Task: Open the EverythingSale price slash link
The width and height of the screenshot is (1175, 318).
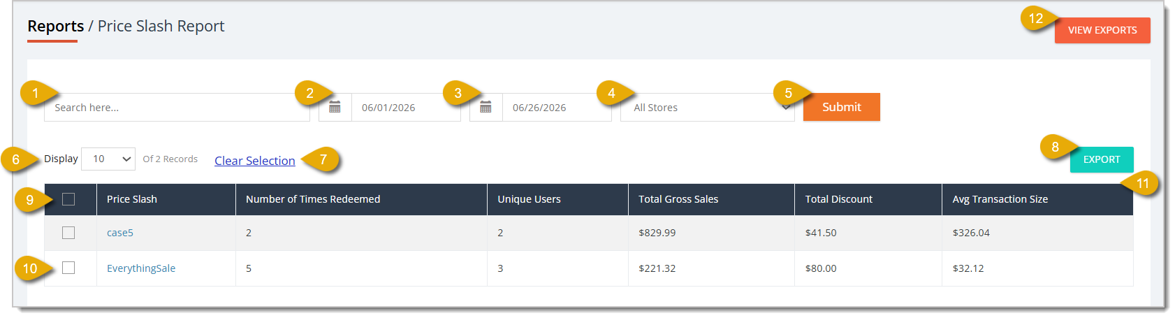Action: click(141, 268)
